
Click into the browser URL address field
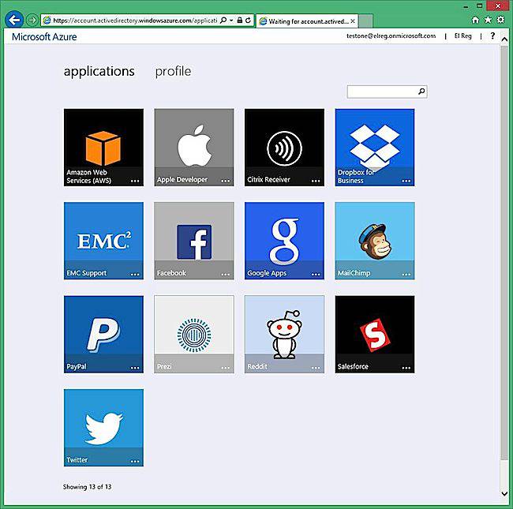[x=134, y=21]
